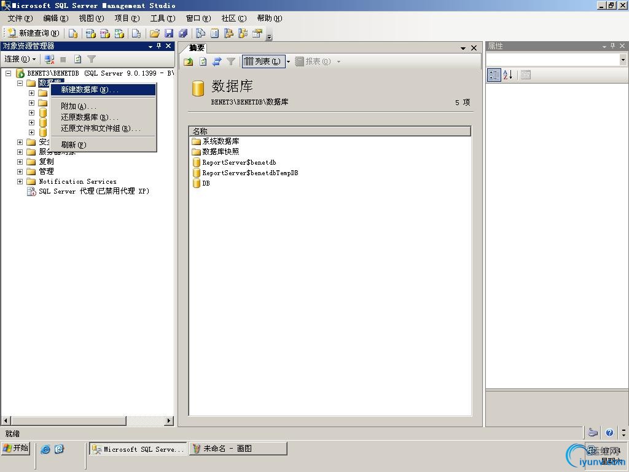The image size is (629, 472).
Task: Click the Save floppy disk icon
Action: pos(169,33)
